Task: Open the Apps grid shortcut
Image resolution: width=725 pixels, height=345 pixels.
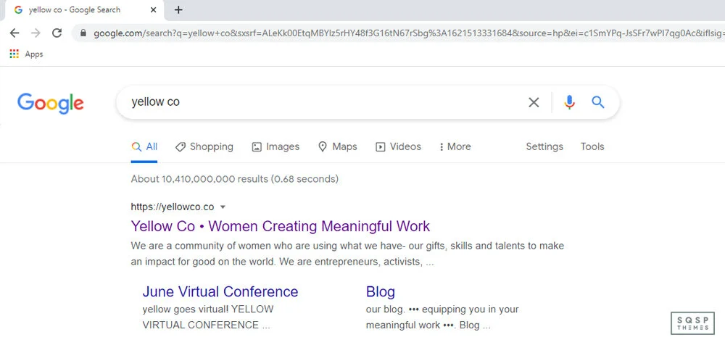Action: (x=26, y=54)
